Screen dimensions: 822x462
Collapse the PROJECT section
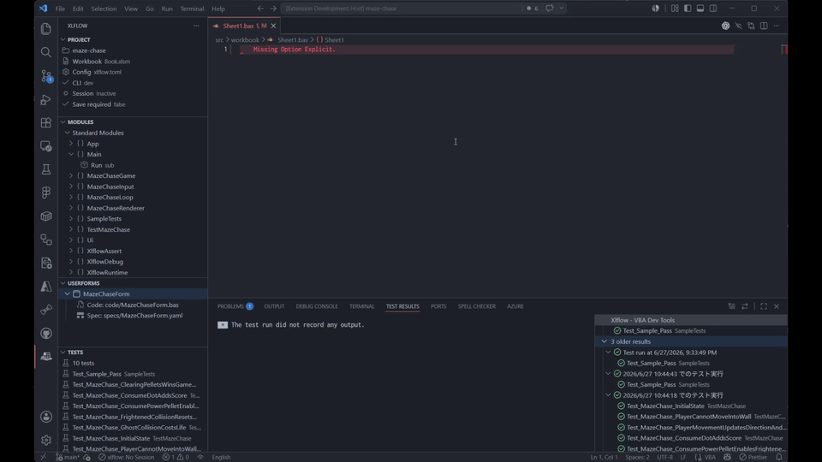tap(79, 40)
